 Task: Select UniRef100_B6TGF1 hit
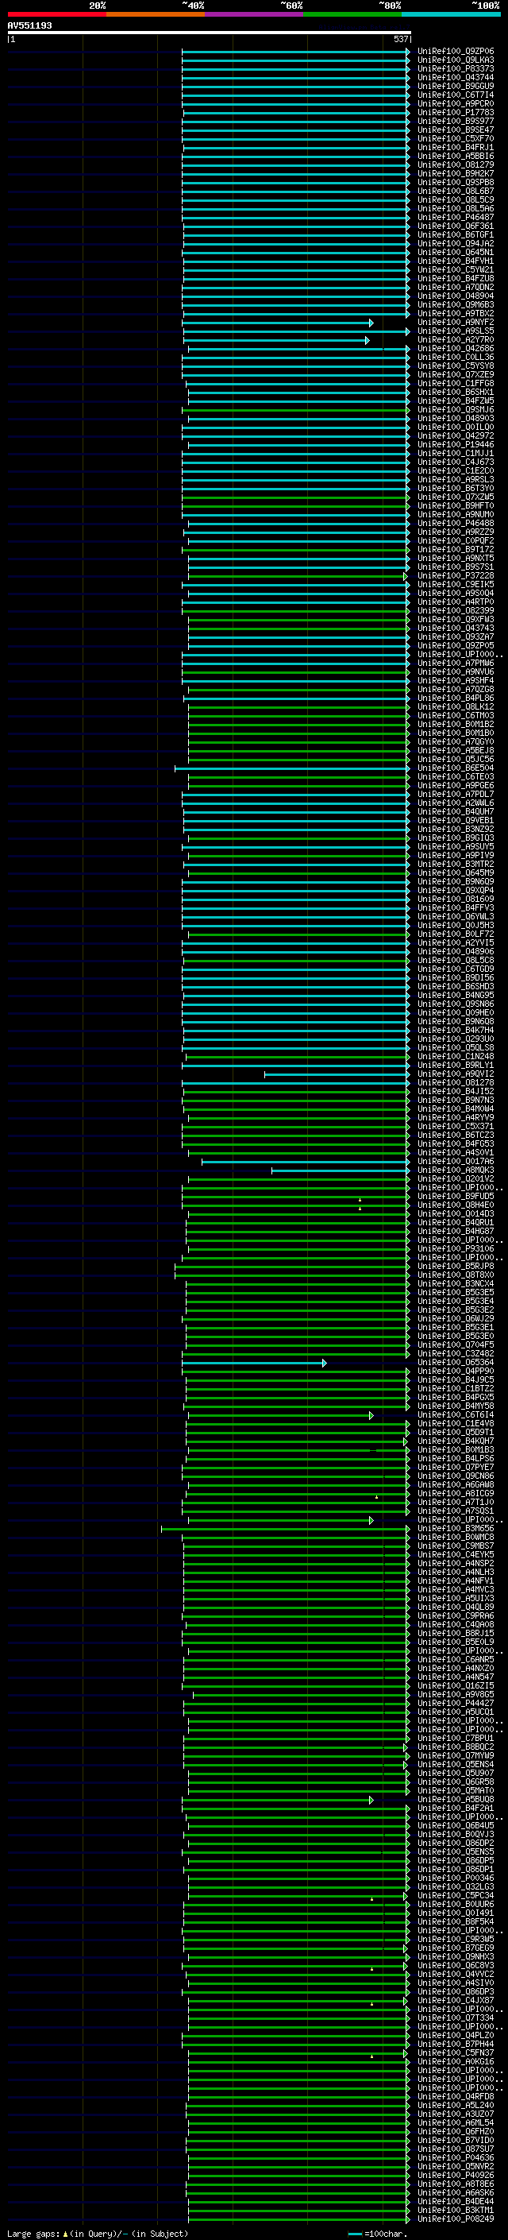[x=456, y=234]
